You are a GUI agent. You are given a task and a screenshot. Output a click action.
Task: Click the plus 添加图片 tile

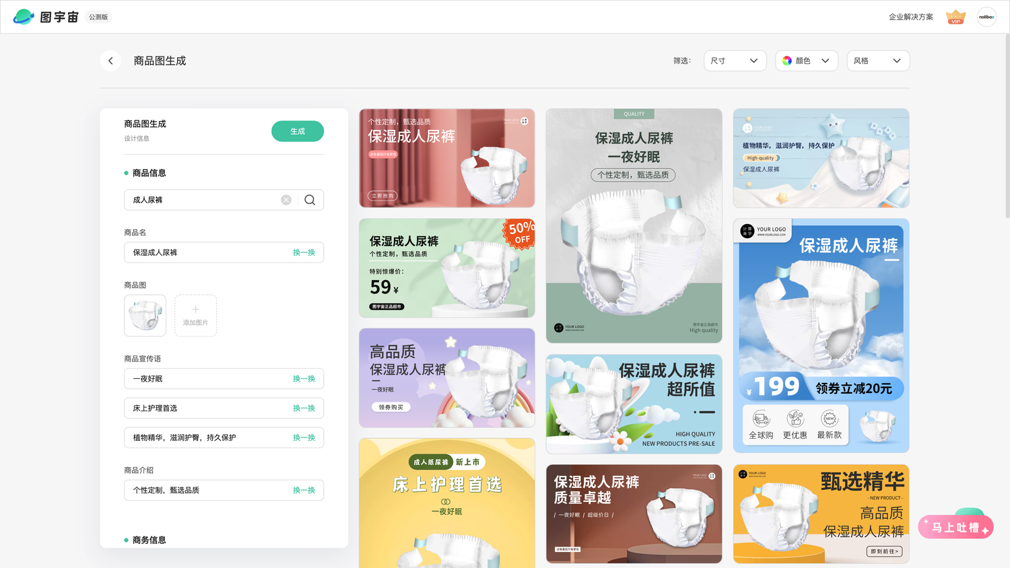tap(195, 316)
